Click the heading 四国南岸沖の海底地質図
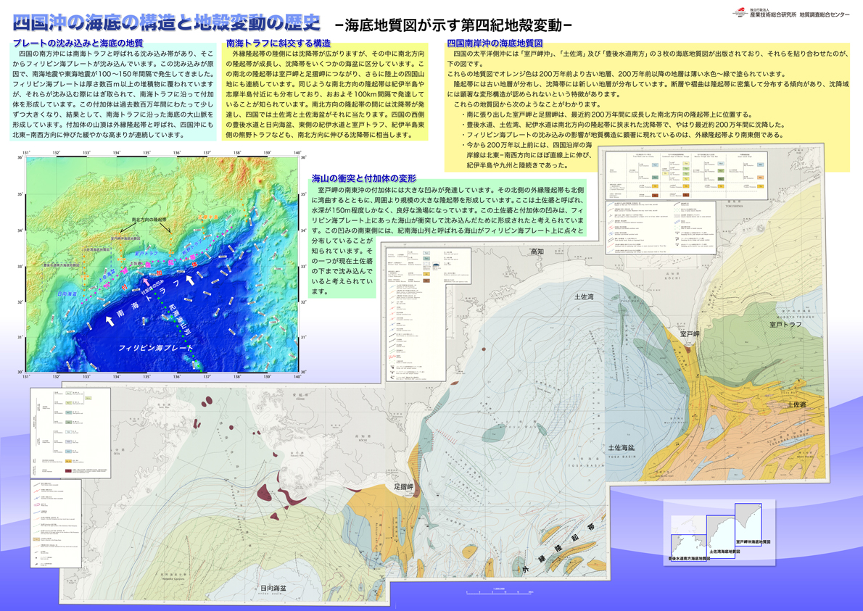The width and height of the screenshot is (863, 611). (495, 43)
